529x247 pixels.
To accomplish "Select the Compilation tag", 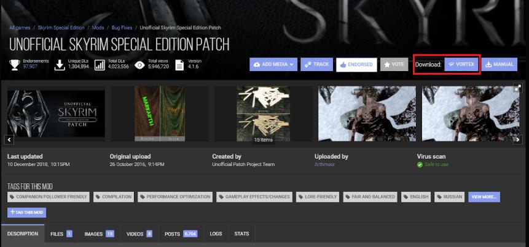I will tap(114, 197).
